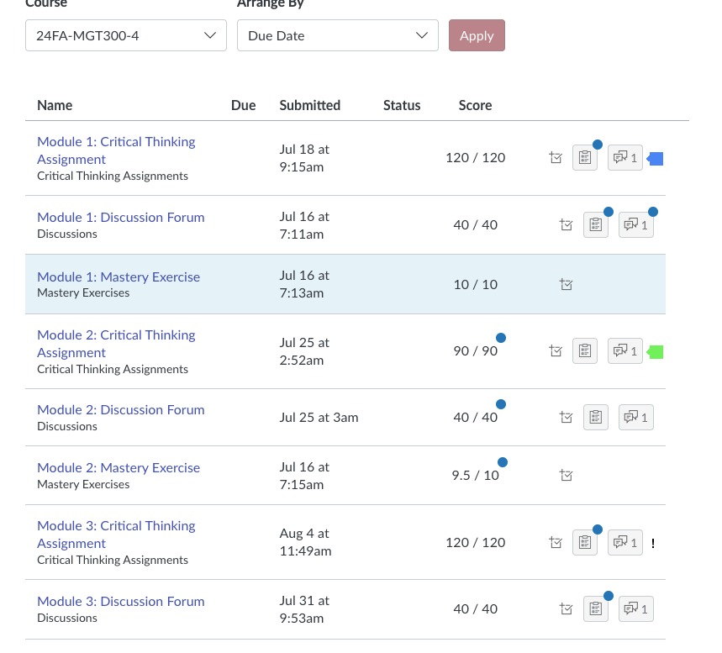Open comments on Module 1 Discussion Forum
This screenshot has width=722, height=653.
point(635,224)
